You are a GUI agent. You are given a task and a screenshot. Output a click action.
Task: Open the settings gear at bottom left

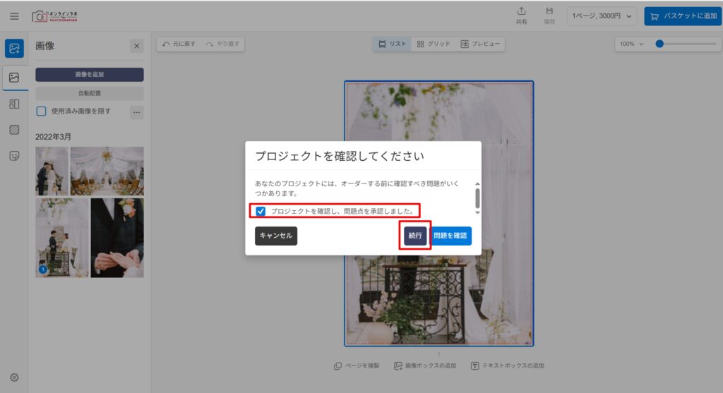14,377
